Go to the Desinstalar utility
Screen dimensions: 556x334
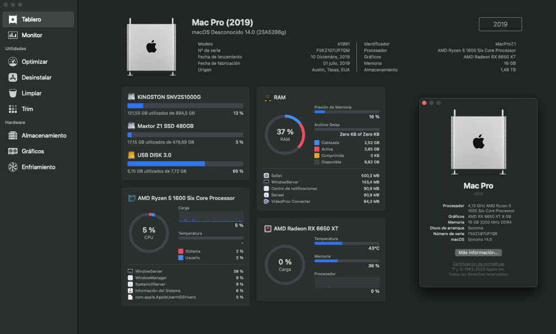point(38,77)
